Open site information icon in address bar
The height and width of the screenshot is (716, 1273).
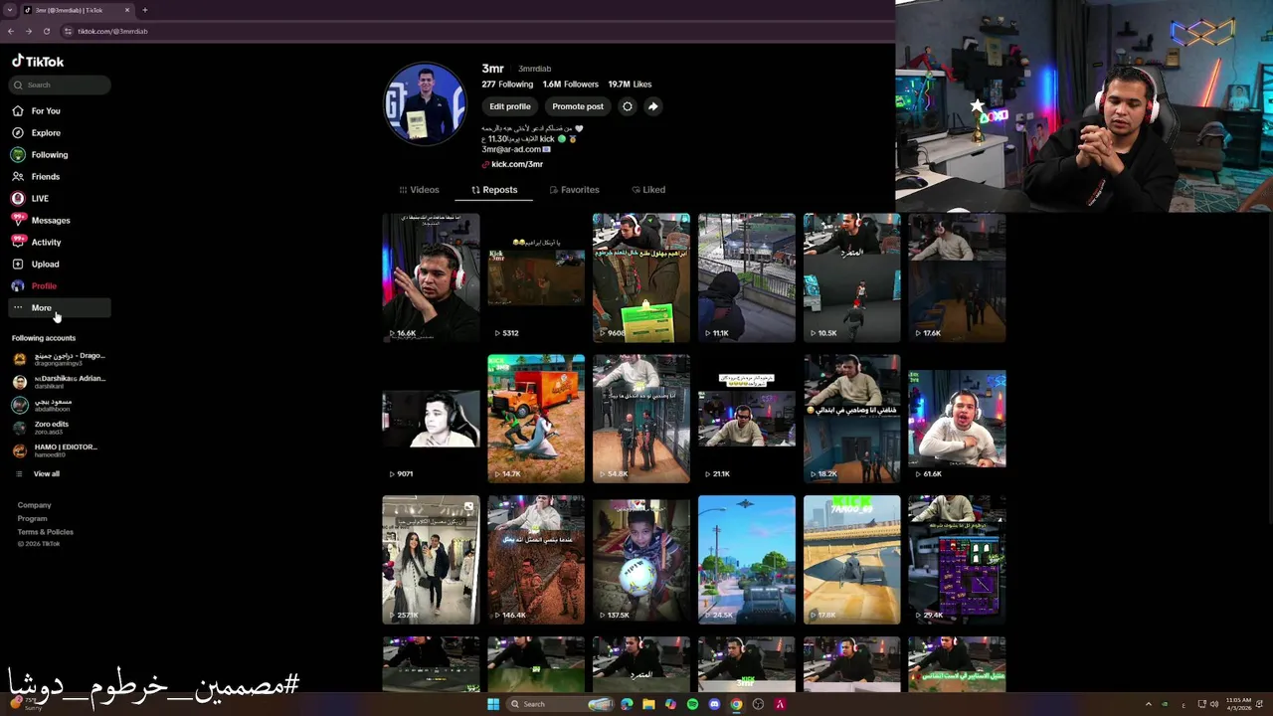pyautogui.click(x=68, y=31)
